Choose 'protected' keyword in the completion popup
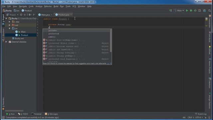The width and height of the screenshot is (213, 120). tap(76, 34)
